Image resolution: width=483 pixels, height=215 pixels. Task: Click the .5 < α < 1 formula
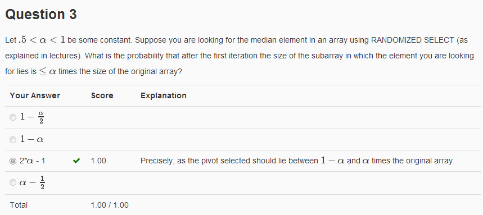pyautogui.click(x=42, y=40)
